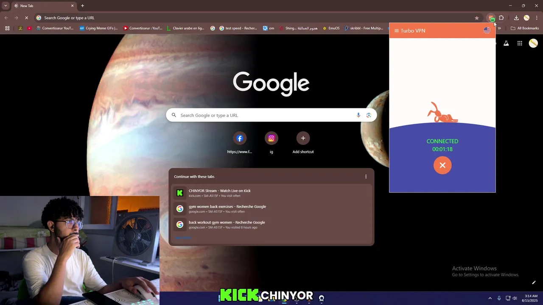
Task: Open the volume speaker icon in the tray
Action: (x=515, y=298)
